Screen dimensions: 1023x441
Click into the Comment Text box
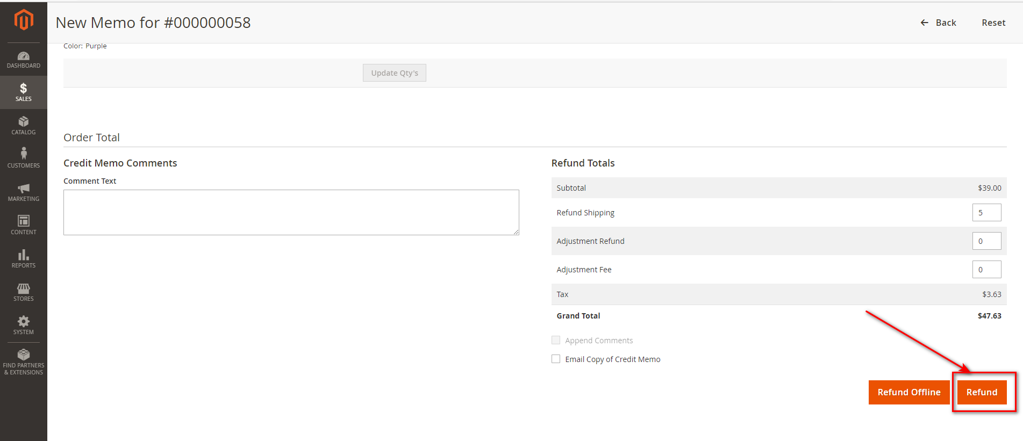click(x=291, y=212)
